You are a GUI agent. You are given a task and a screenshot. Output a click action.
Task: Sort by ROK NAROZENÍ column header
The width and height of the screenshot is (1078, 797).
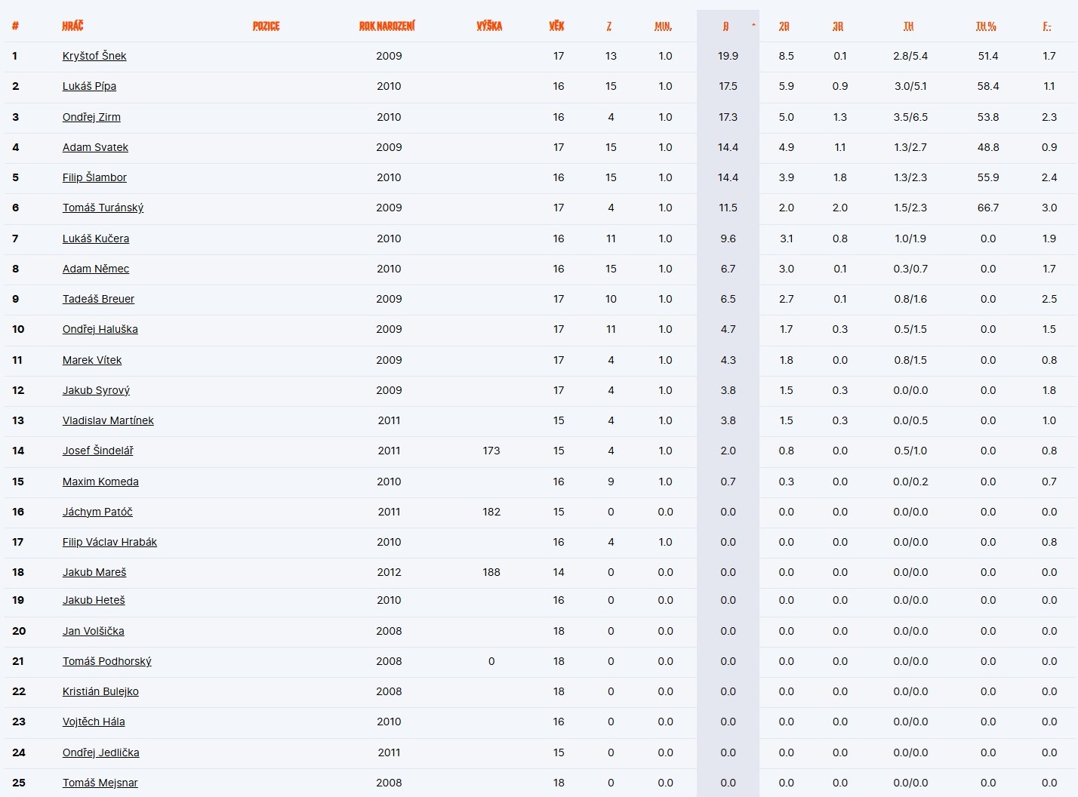point(387,26)
